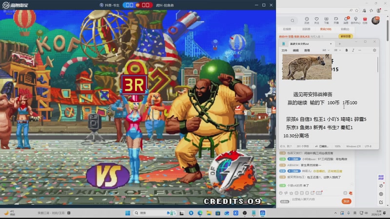Open the 历史 history icon in live site
390x219 pixels.
tap(307, 20)
